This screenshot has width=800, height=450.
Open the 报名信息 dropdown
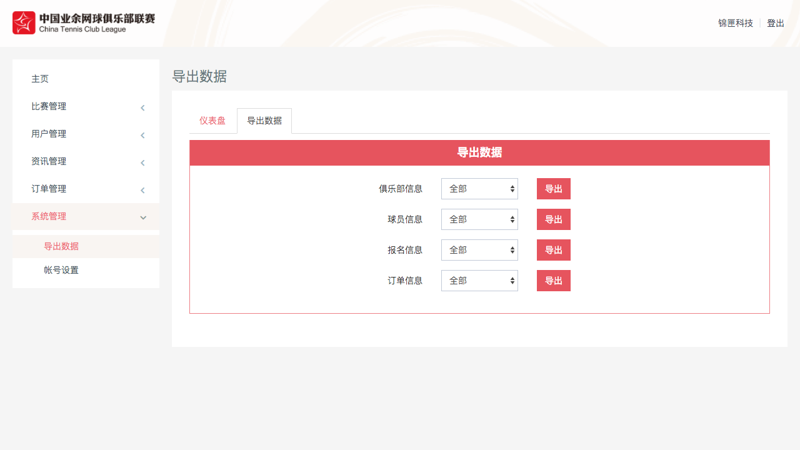[479, 250]
